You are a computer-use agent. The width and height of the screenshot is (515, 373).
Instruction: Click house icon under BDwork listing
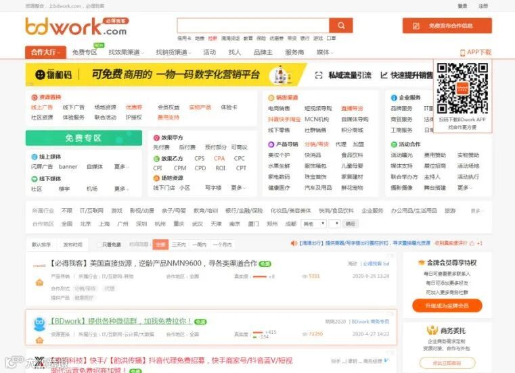tap(39, 340)
